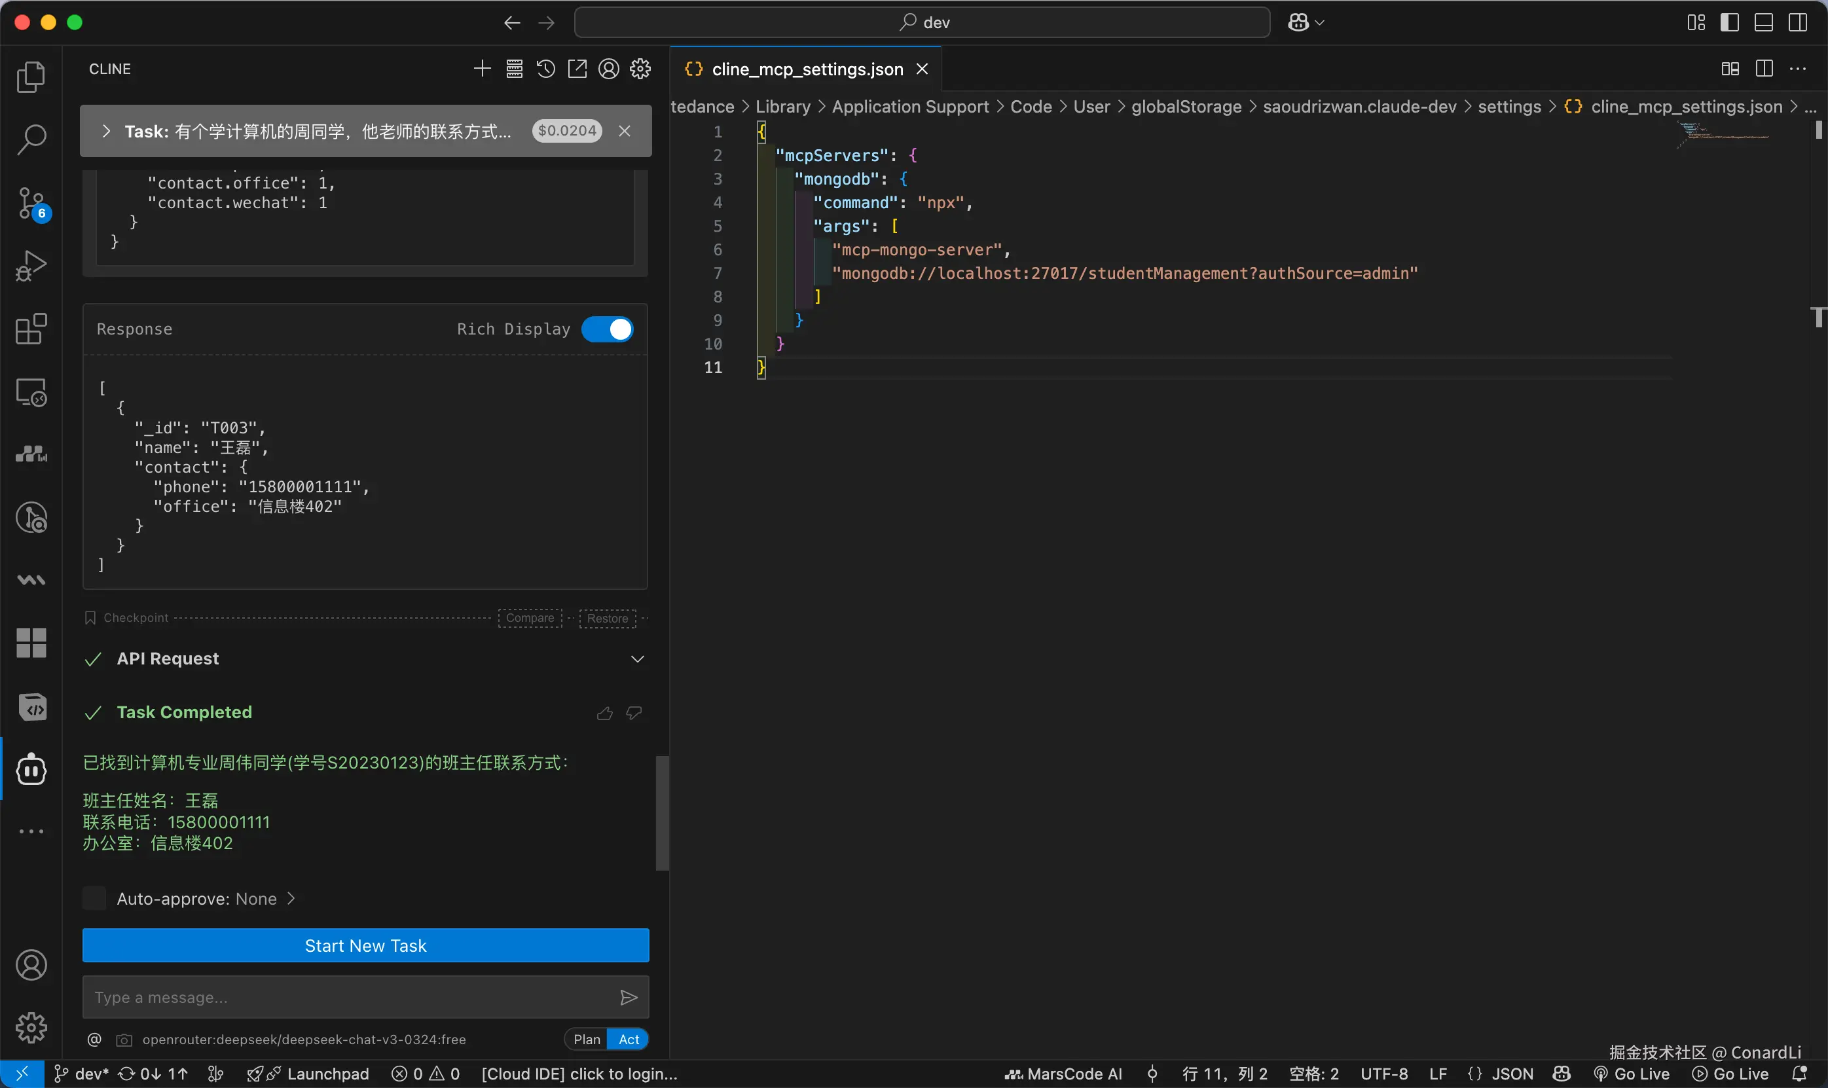Select the cline_mcp_settings.json tab

click(x=807, y=69)
